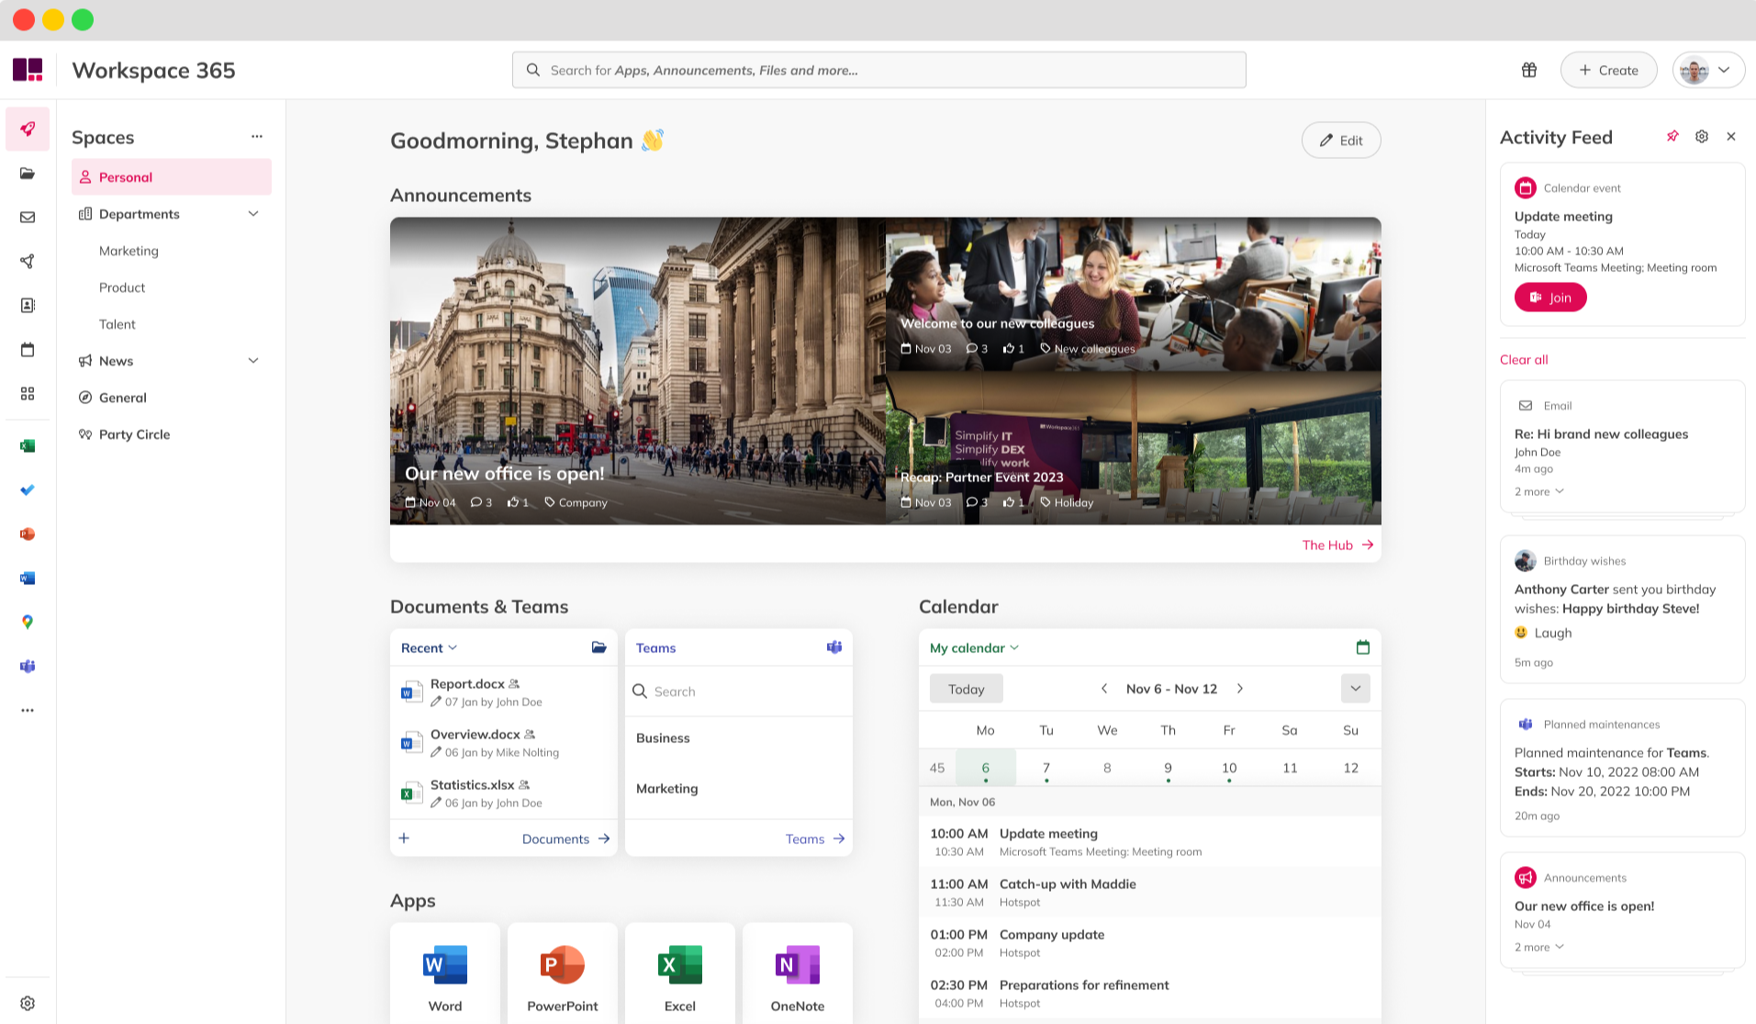Viewport: 1756px width, 1024px height.
Task: Open the apps grid icon in sidebar
Action: pyautogui.click(x=28, y=393)
